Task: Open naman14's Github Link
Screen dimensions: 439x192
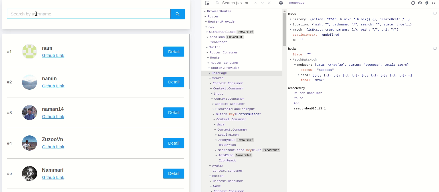Action: coord(53,117)
